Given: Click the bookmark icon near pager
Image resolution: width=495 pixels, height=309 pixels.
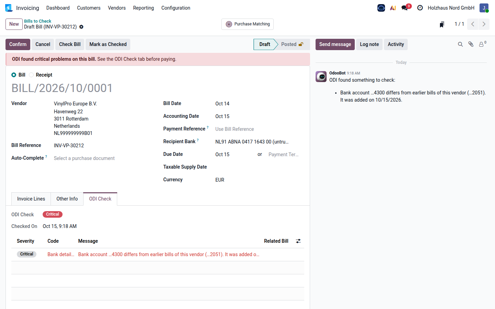Looking at the screenshot, I should point(442,24).
